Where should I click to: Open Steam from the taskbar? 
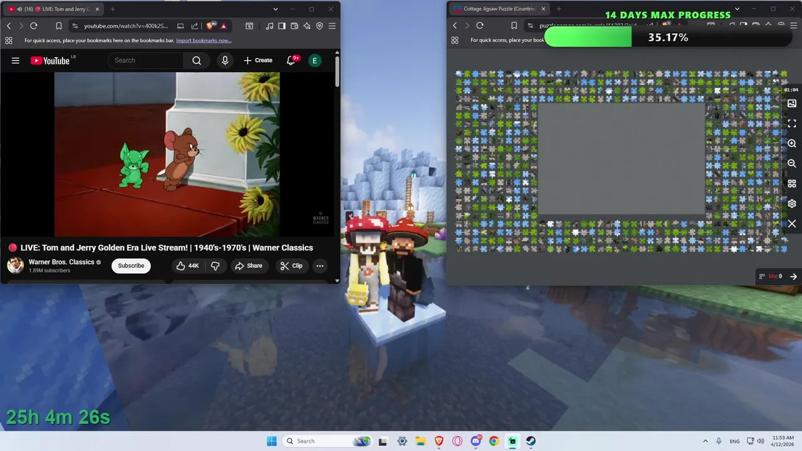[x=531, y=441]
